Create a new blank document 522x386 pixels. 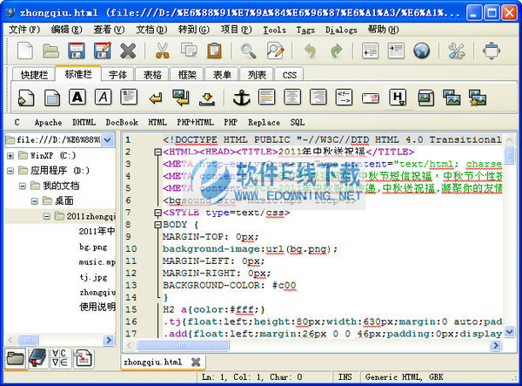pyautogui.click(x=25, y=51)
